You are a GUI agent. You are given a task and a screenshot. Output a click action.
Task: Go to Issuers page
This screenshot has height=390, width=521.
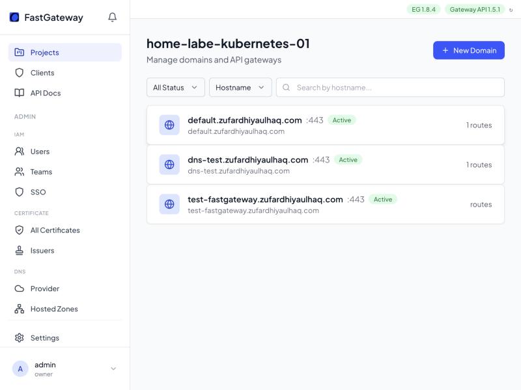pos(64,250)
